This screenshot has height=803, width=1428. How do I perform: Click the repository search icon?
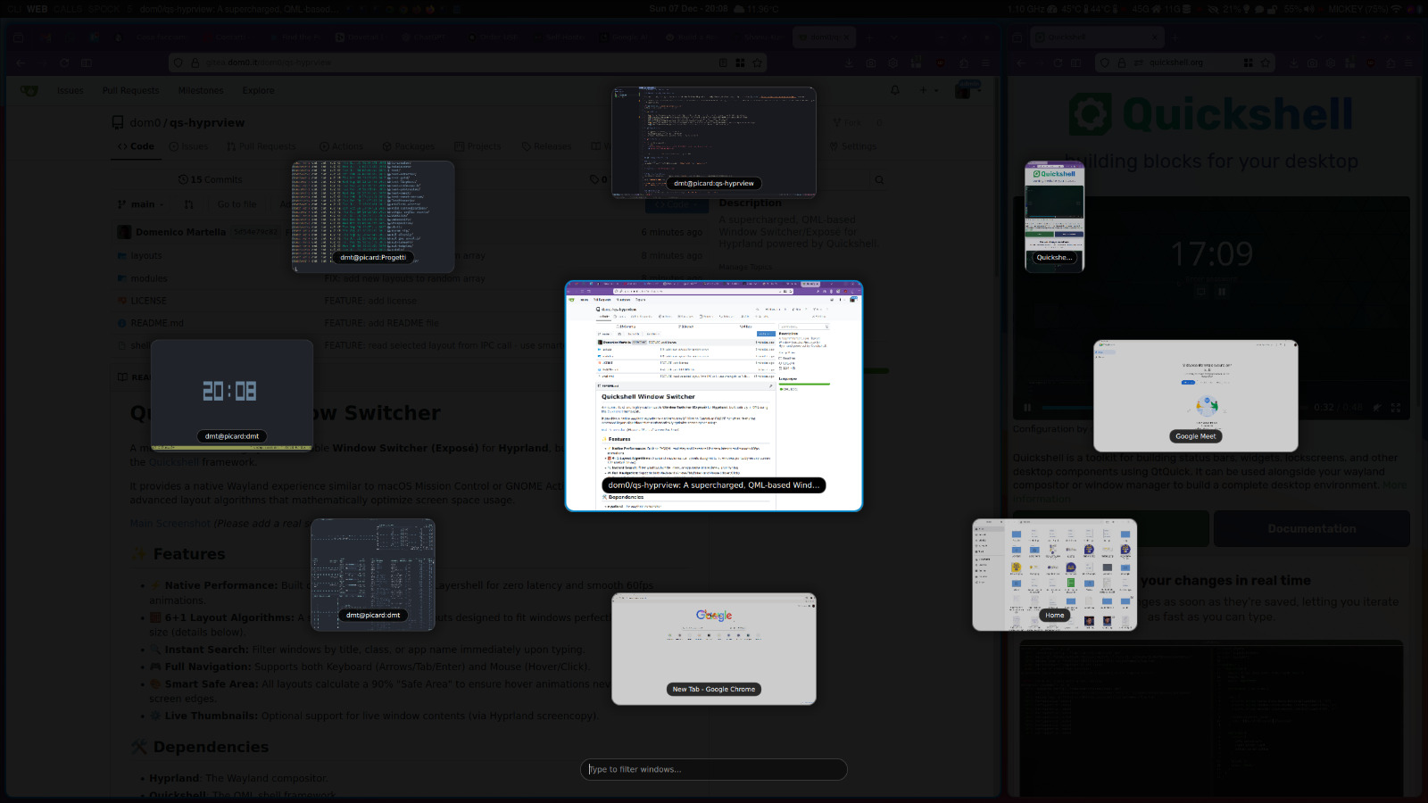tap(879, 179)
